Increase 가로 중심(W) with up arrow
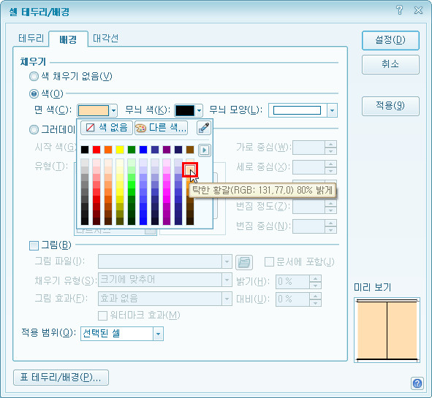 pyautogui.click(x=330, y=144)
